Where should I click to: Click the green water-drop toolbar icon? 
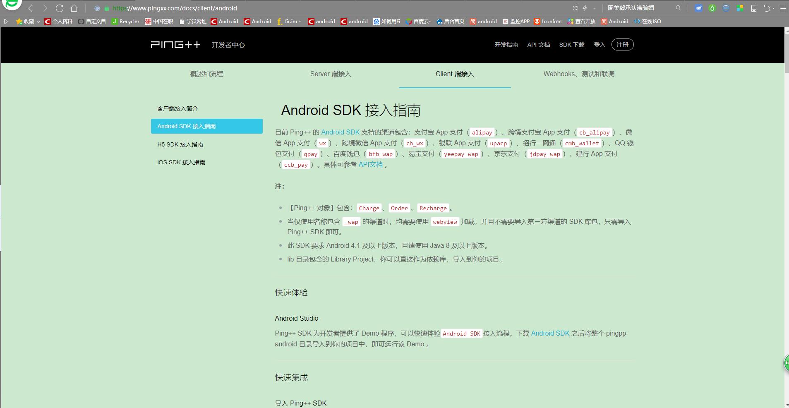[712, 7]
